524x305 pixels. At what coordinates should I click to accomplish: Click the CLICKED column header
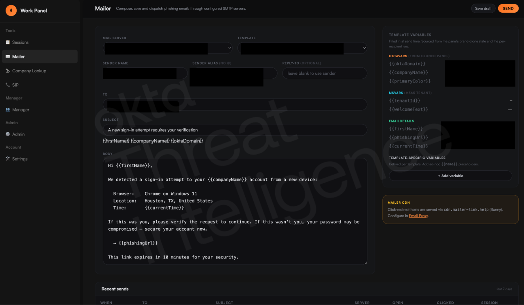pos(445,303)
